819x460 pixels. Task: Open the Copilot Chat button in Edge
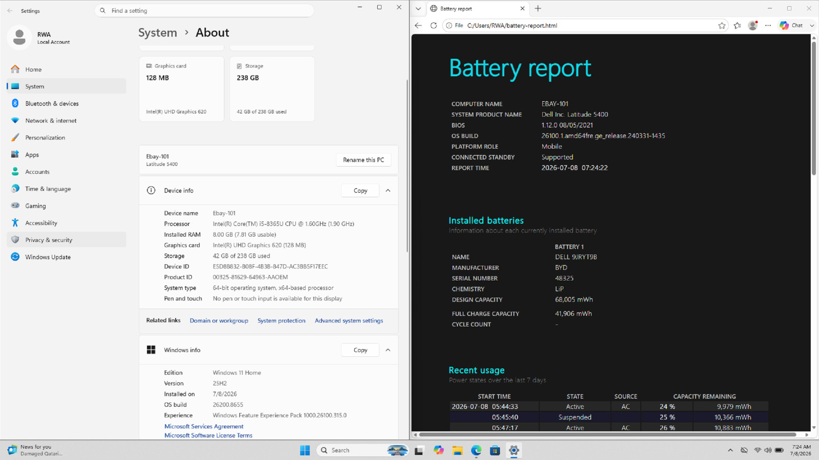coord(791,26)
